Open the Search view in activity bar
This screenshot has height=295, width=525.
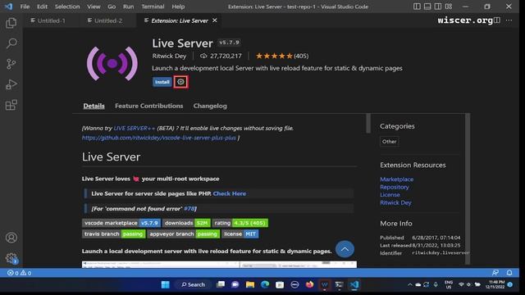point(11,43)
